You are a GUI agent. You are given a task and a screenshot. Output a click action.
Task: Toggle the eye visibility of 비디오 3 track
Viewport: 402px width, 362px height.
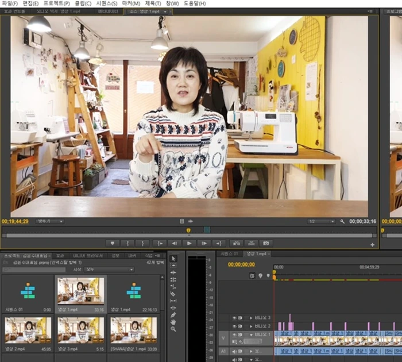coord(234,318)
